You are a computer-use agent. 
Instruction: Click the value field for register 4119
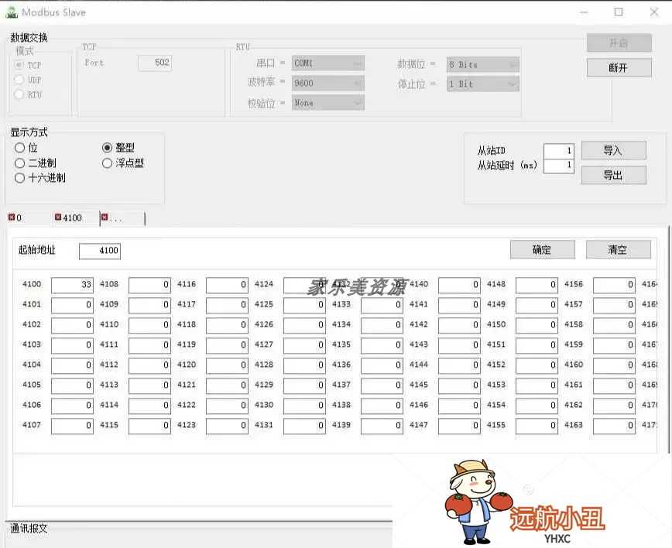(x=227, y=345)
